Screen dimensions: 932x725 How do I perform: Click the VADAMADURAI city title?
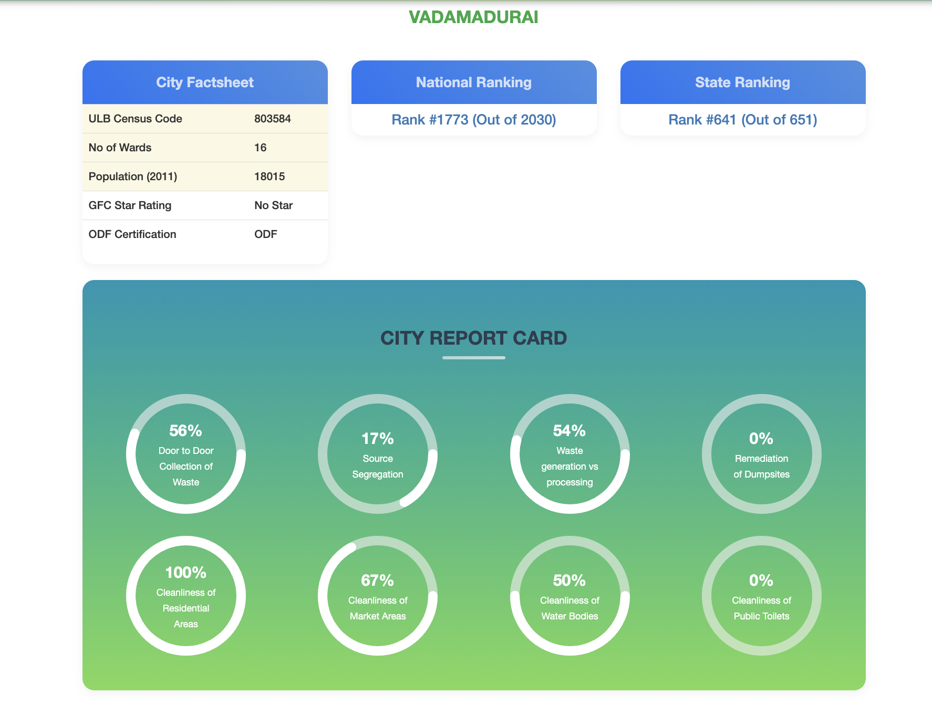tap(473, 17)
